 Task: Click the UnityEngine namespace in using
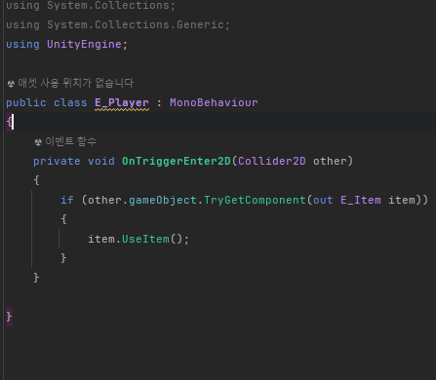coord(84,45)
